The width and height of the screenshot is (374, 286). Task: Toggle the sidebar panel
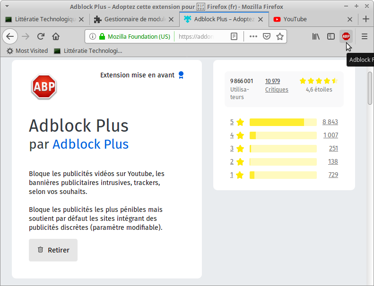[x=331, y=36]
